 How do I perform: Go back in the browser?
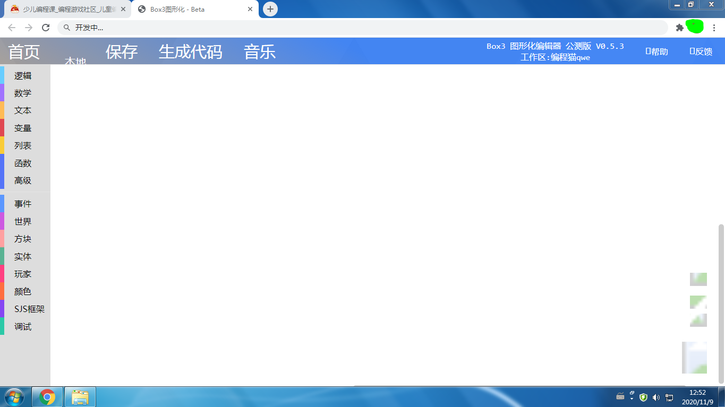point(12,28)
